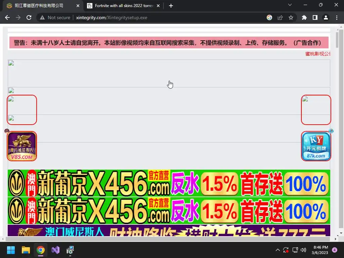This screenshot has width=344, height=258.
Task: Click the broken image in right red box
Action: [316, 110]
